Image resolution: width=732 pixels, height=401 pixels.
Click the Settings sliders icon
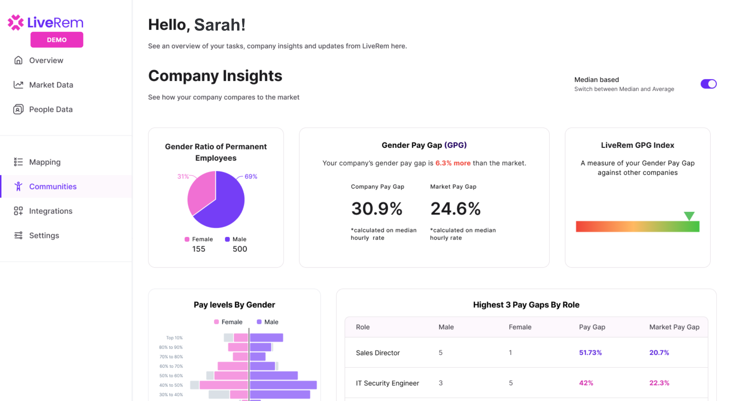[x=18, y=235]
